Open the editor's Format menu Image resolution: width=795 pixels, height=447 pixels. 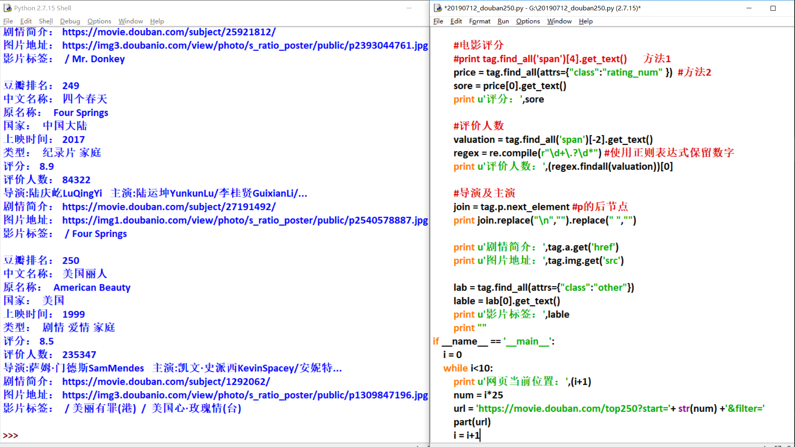pos(479,21)
